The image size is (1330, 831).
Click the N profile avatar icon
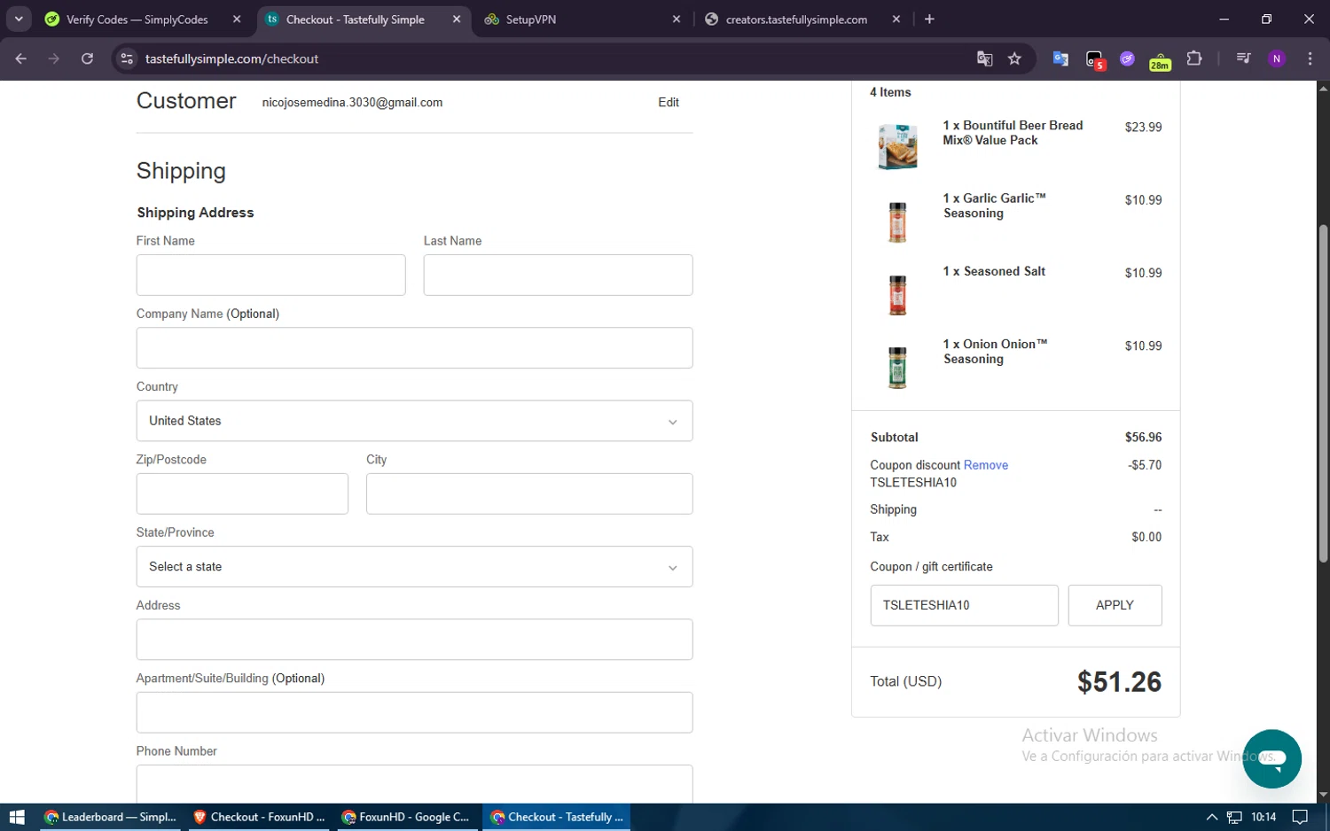[1277, 58]
